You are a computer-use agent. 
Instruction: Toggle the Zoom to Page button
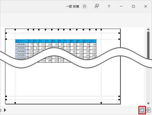[148, 110]
